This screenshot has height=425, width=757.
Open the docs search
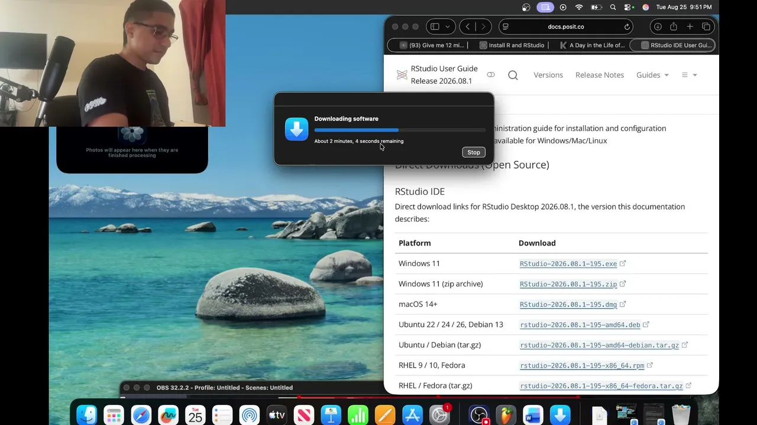(513, 75)
